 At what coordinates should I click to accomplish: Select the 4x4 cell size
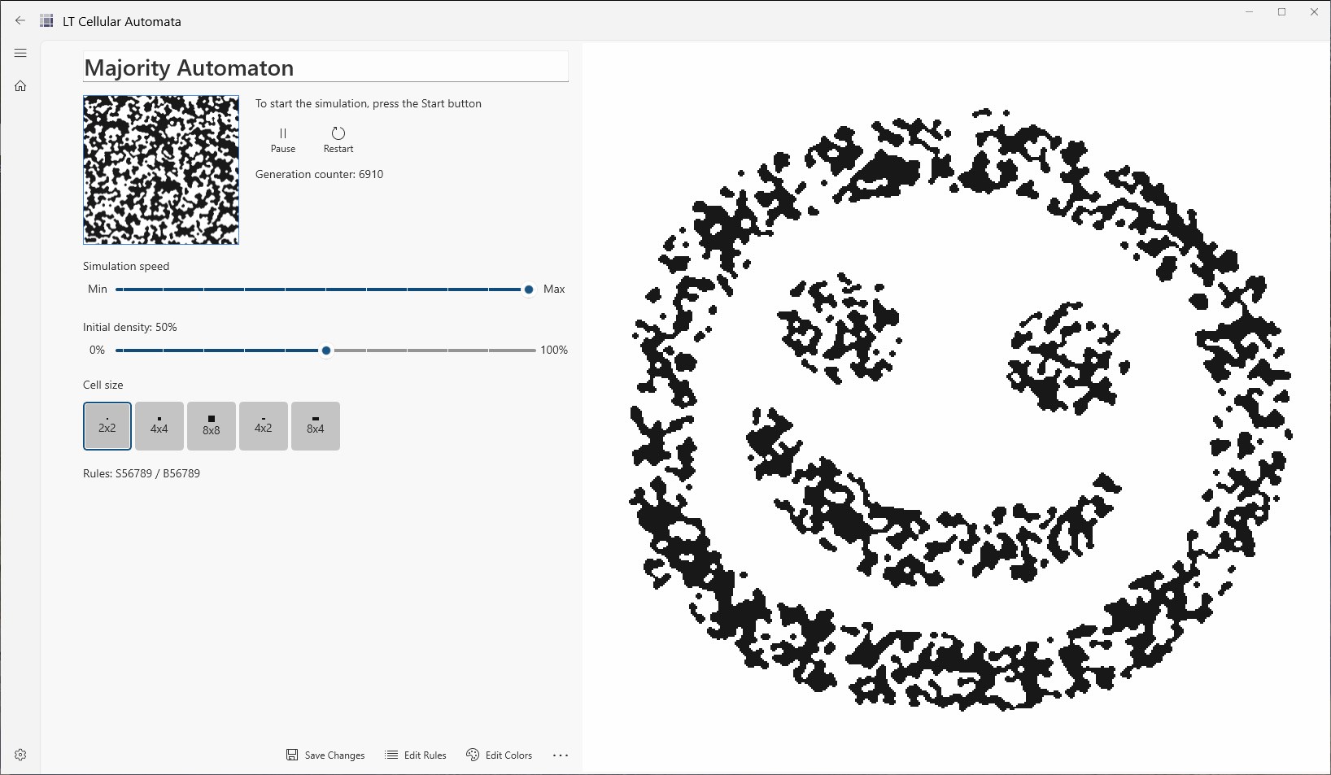click(x=159, y=426)
